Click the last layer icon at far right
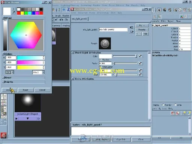Viewport: 192px width, 144px height. [x=189, y=113]
